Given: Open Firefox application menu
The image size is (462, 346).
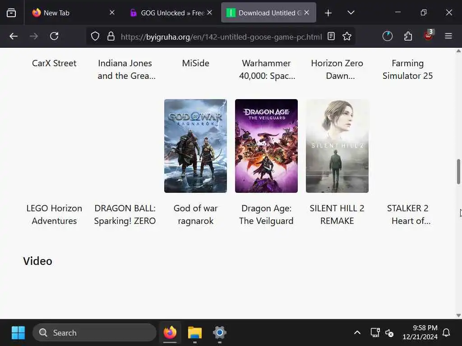Looking at the screenshot, I should click(x=448, y=36).
